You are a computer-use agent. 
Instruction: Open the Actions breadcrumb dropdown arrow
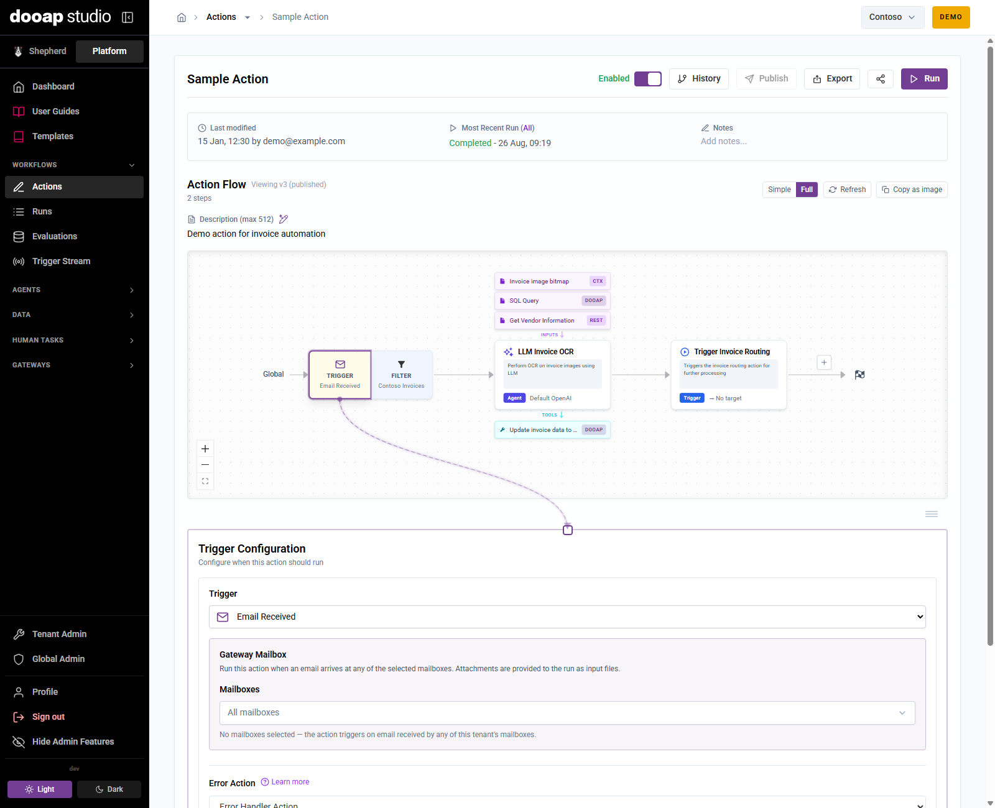click(248, 17)
